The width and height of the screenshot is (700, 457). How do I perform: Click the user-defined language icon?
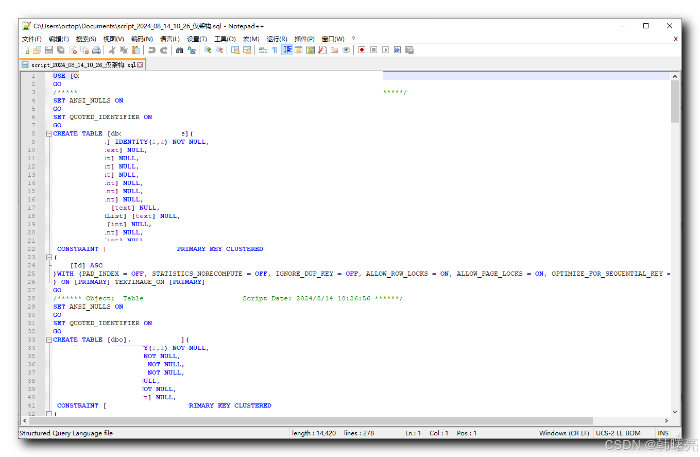(298, 50)
